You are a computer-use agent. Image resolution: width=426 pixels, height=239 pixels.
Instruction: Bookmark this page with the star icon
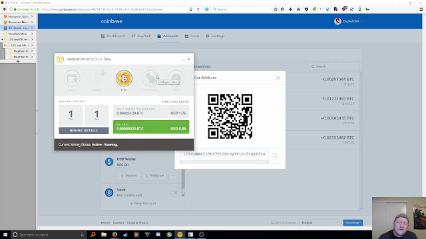point(276,9)
